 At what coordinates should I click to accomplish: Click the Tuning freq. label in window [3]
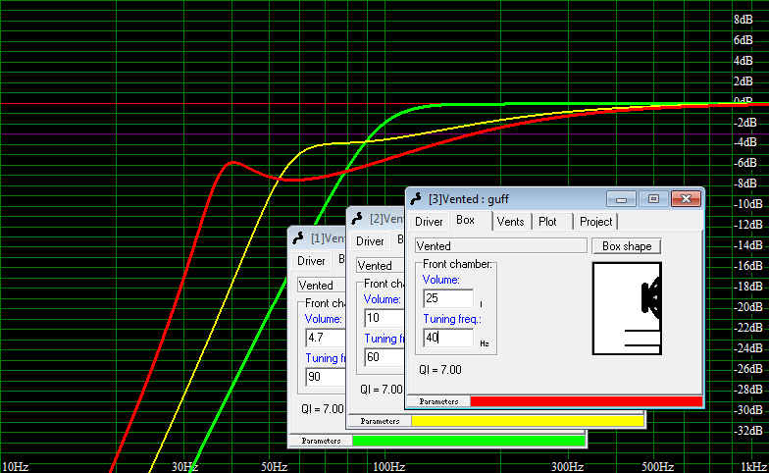(452, 319)
